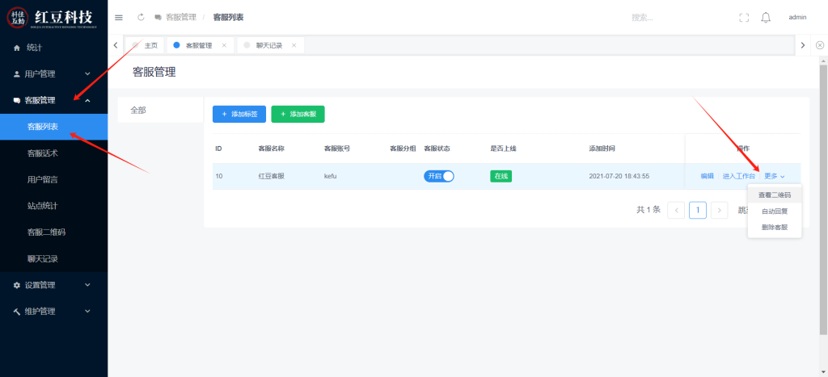This screenshot has width=828, height=377.
Task: Click the hamburger menu collapse icon
Action: click(x=119, y=17)
